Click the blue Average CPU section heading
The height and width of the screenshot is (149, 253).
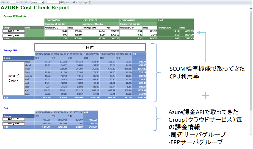[x=10, y=50]
